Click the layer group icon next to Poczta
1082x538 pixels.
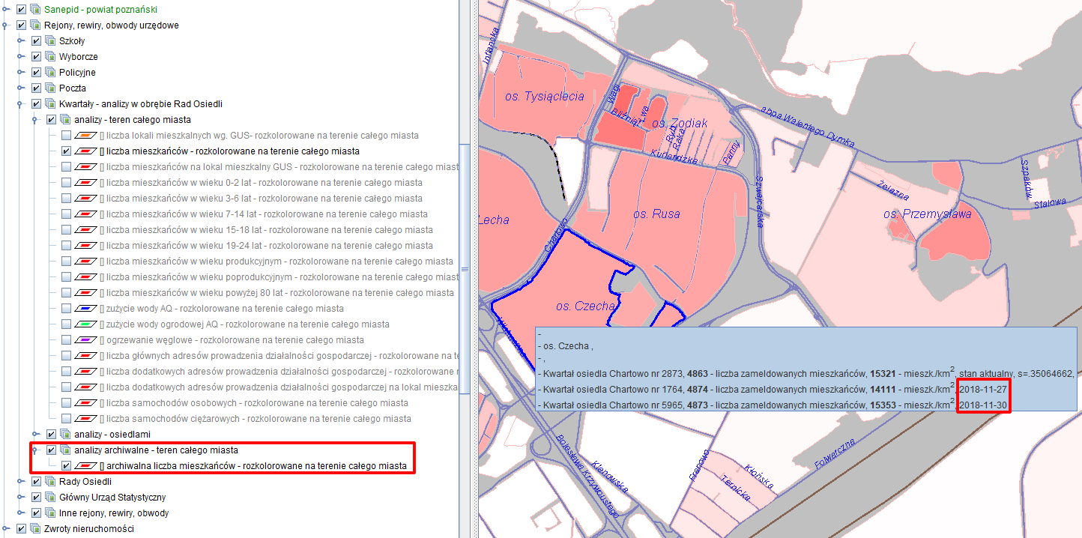click(50, 88)
